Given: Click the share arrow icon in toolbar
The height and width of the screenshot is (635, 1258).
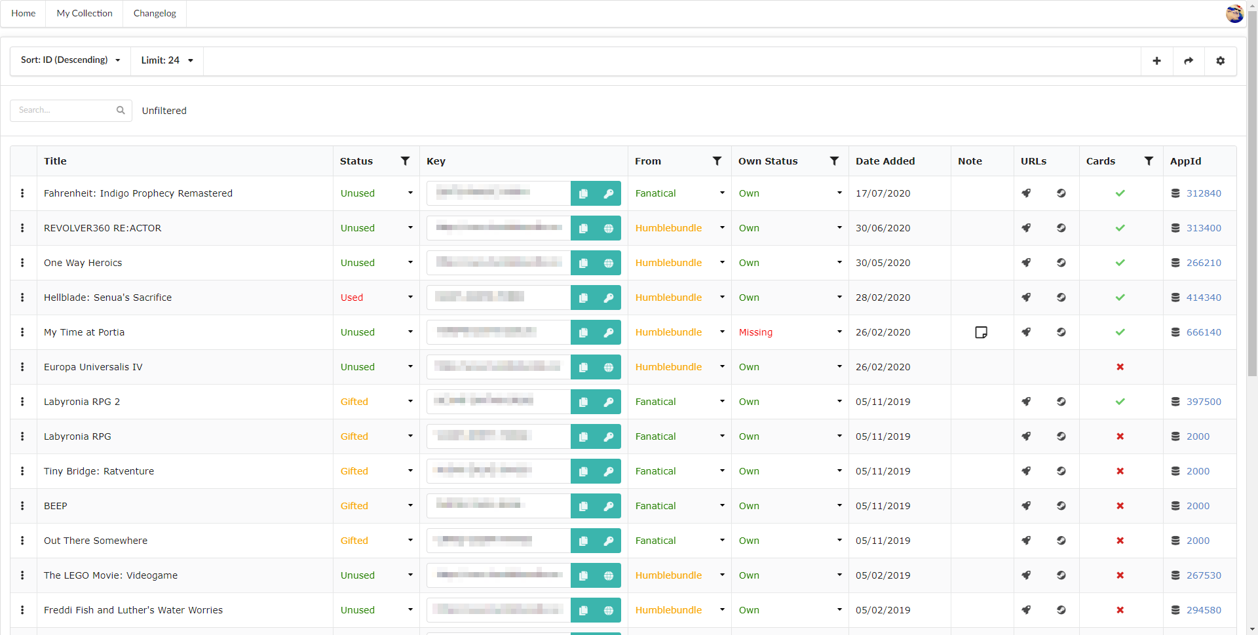Looking at the screenshot, I should click(1188, 61).
